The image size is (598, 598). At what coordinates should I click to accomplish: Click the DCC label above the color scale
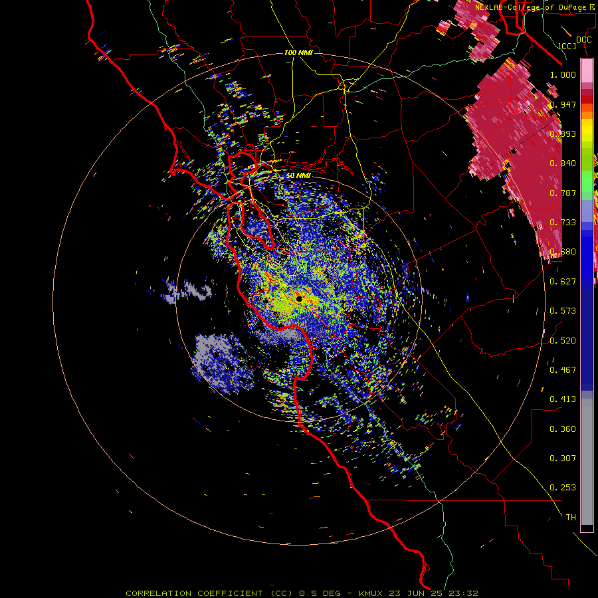coord(583,40)
